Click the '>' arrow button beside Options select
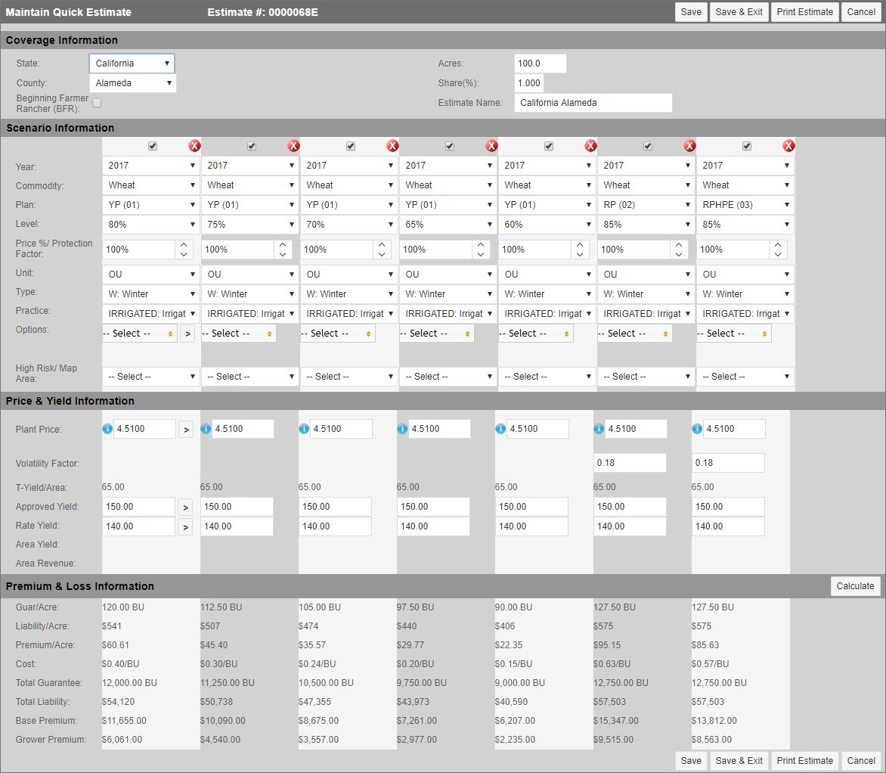The width and height of the screenshot is (886, 773). [188, 334]
